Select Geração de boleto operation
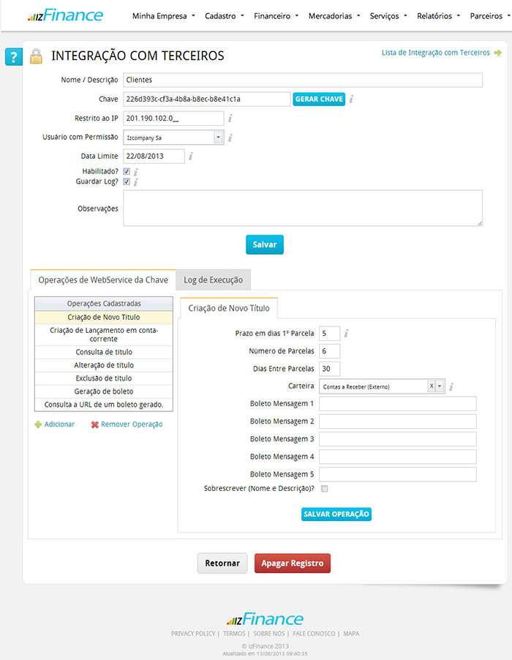The image size is (512, 660). tap(104, 391)
